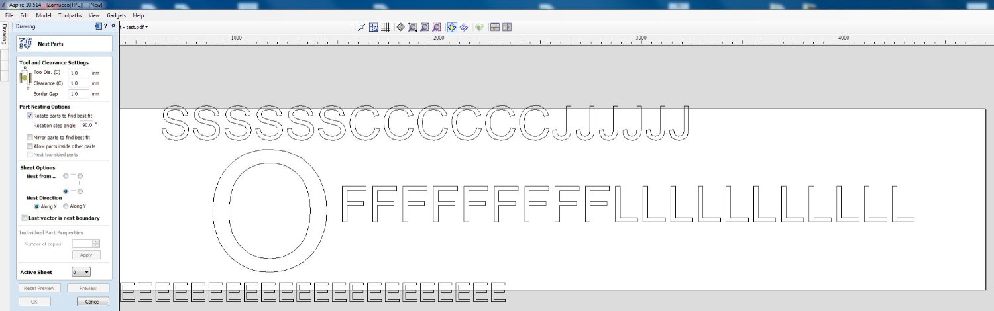Click the Border Gap input field

79,94
